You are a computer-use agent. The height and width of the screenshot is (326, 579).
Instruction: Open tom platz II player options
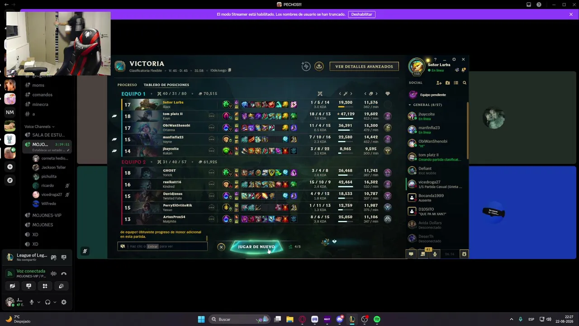point(211,116)
